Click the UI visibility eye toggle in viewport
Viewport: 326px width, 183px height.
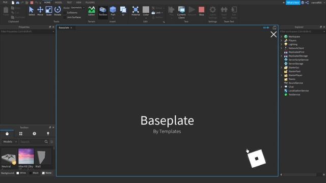tap(266, 27)
